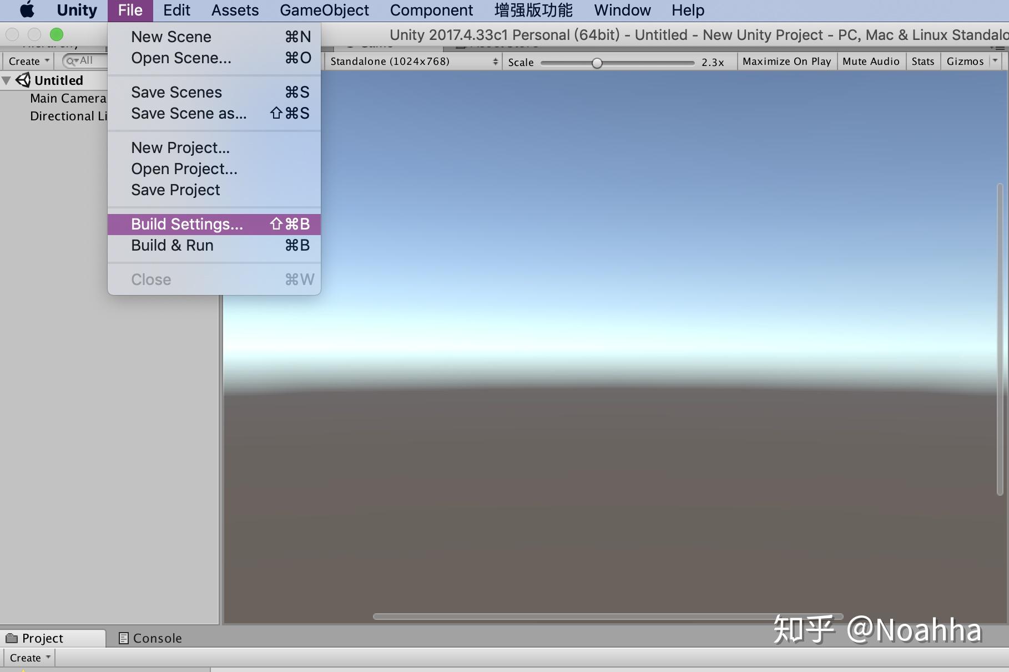
Task: Collapse the Untitled scene in the Hierarchy
Action: pos(7,80)
